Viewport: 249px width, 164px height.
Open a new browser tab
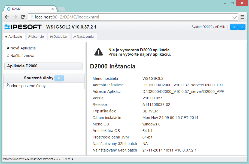(x=62, y=9)
